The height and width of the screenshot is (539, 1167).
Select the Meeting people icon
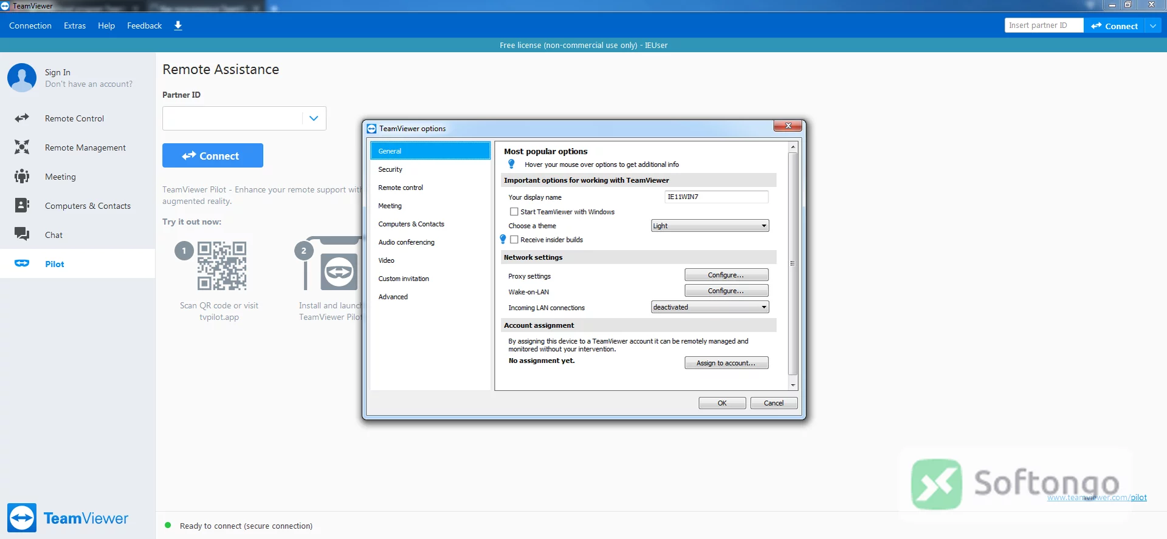coord(22,177)
